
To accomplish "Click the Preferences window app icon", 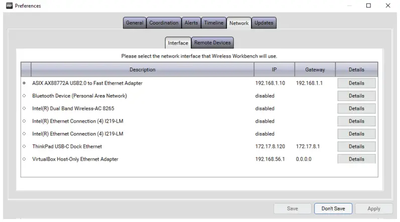I will click(x=10, y=5).
